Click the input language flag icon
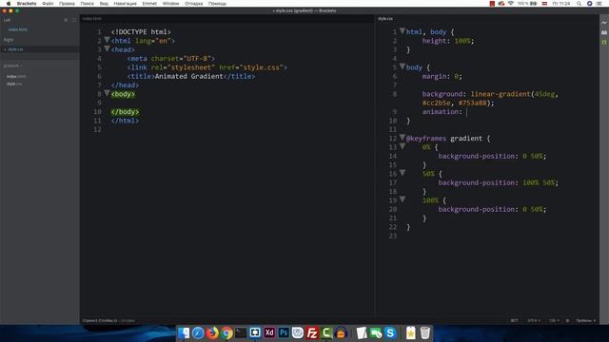 (x=544, y=4)
